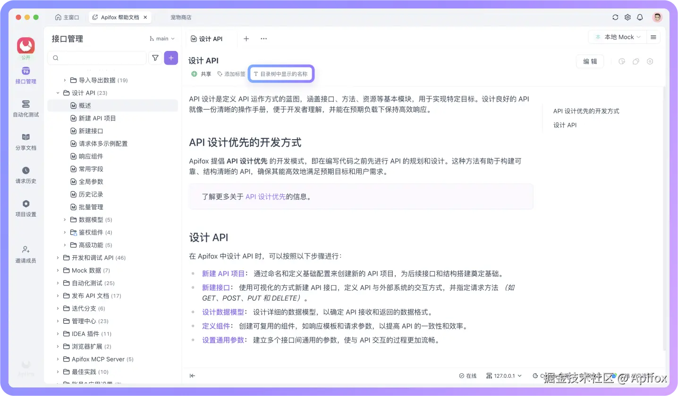Screen dimensions: 678x396
Task: Open 项目设置 sidebar section
Action: click(25, 208)
